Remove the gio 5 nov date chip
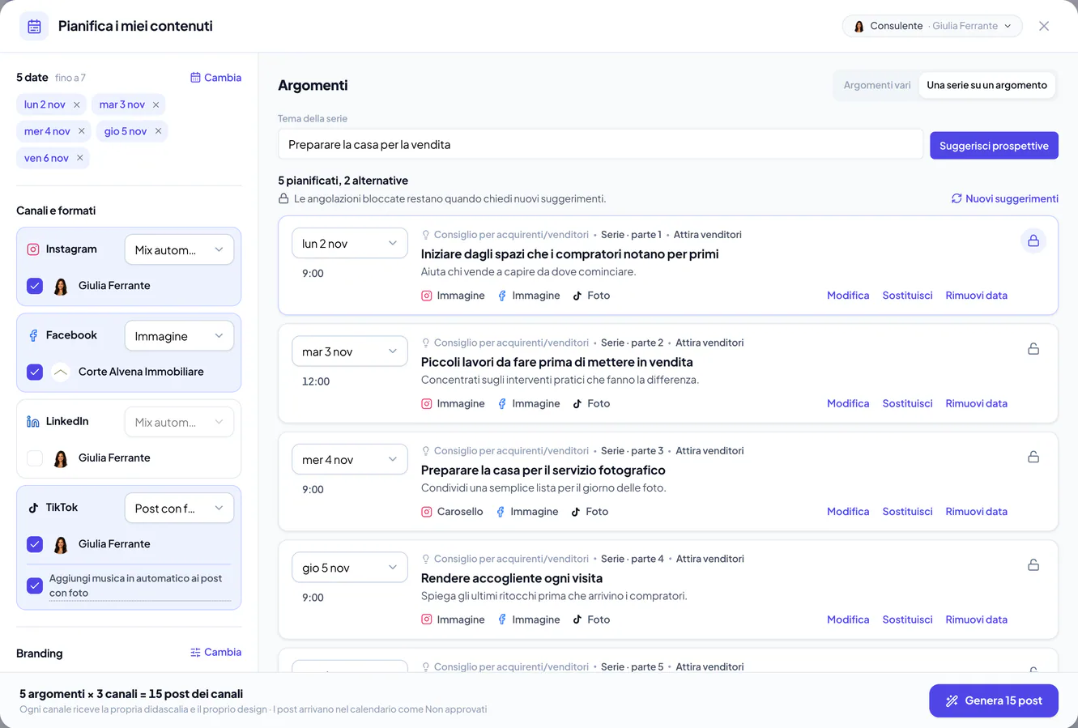Screen dimensions: 1078x728 [x=159, y=131]
